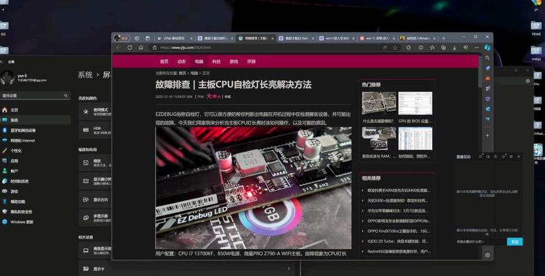This screenshot has height=276, width=545.
Task: Select 应用 in Settings sidebar
Action: [36, 161]
